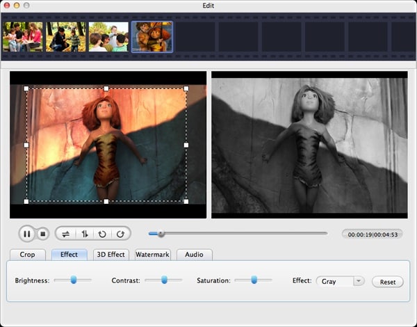Click the top-center crop handle
Image resolution: width=417 pixels, height=327 pixels.
point(106,88)
